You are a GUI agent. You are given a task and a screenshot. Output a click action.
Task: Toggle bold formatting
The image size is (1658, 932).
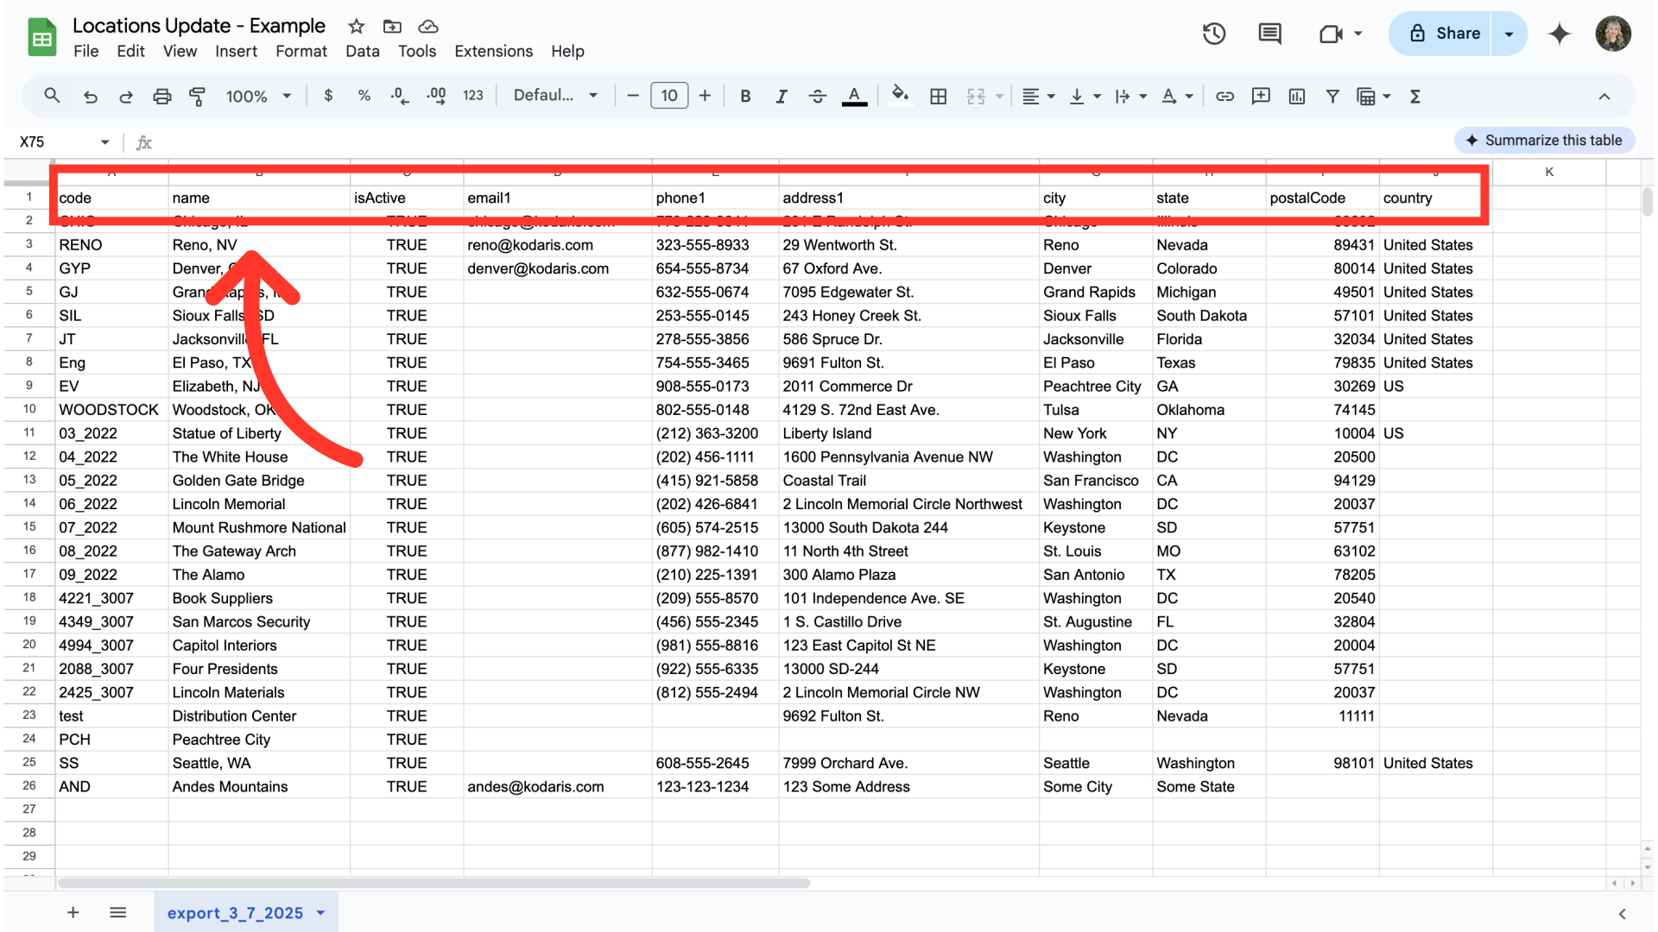pos(745,97)
